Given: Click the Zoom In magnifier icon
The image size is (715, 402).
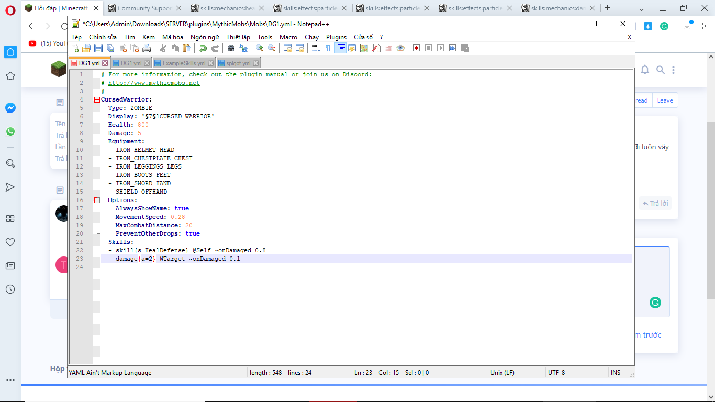Looking at the screenshot, I should point(259,48).
